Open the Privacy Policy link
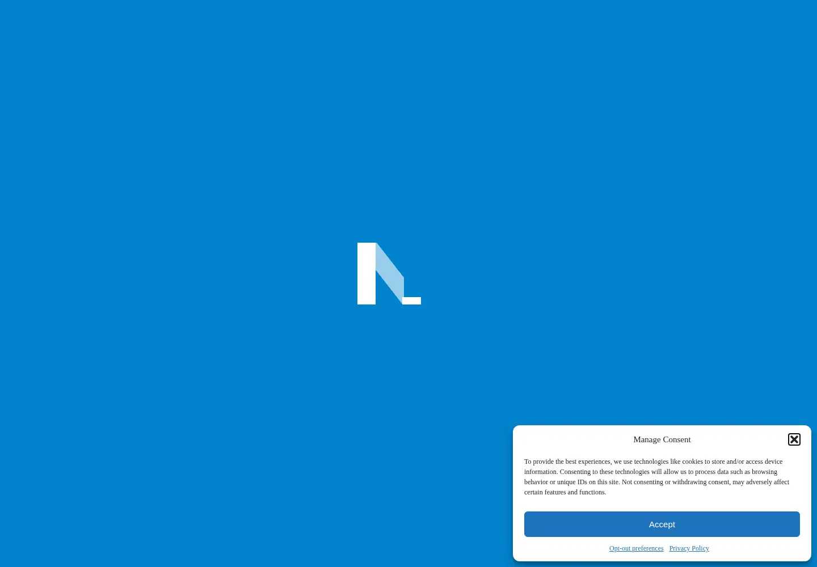Viewport: 817px width, 567px height. [689, 548]
